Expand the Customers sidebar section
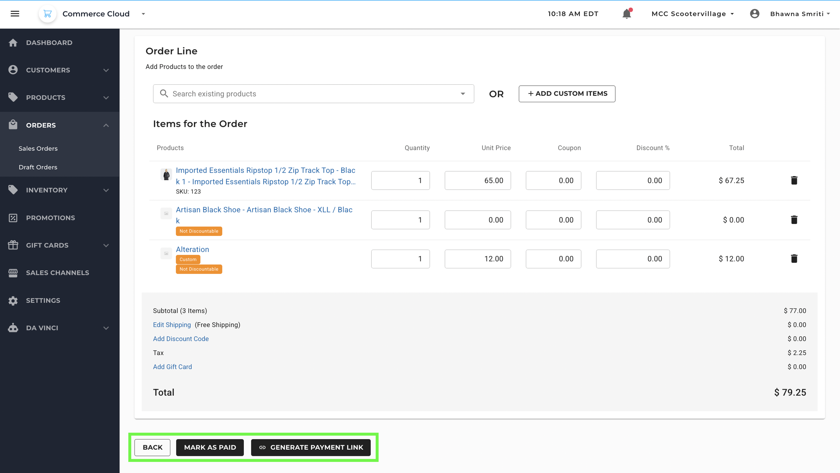840x473 pixels. pos(106,70)
